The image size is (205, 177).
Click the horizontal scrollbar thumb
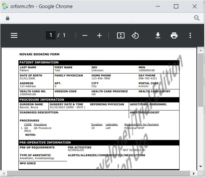pos(98,173)
